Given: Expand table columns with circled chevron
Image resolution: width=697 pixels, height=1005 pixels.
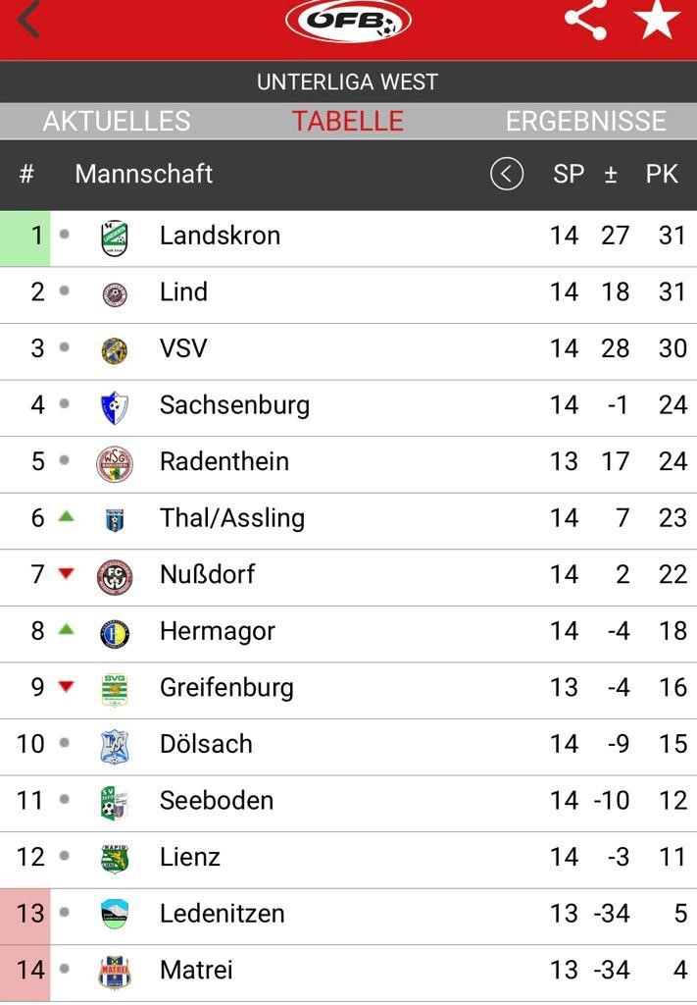Looking at the screenshot, I should [x=507, y=174].
